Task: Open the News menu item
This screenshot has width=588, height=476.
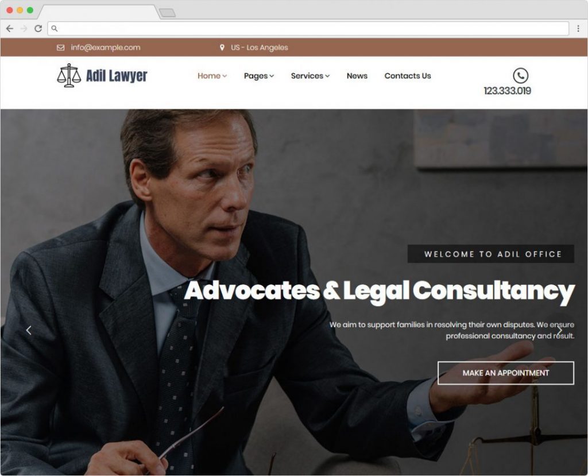Action: click(x=357, y=76)
